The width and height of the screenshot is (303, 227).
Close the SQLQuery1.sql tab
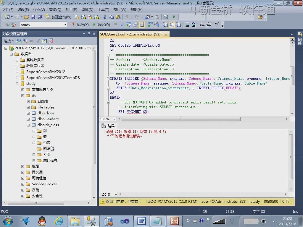[166, 34]
